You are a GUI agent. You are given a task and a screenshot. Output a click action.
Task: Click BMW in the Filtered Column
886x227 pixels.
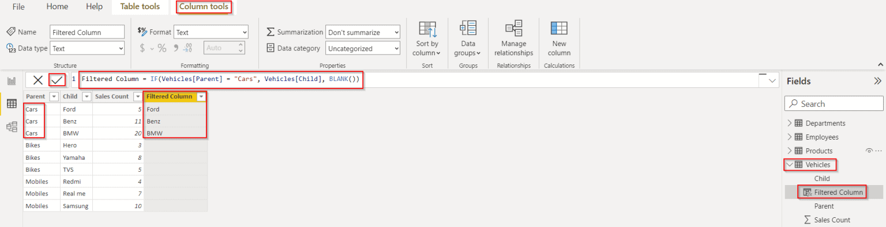(x=175, y=133)
